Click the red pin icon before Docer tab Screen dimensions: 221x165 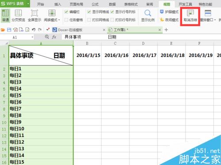[48, 30]
